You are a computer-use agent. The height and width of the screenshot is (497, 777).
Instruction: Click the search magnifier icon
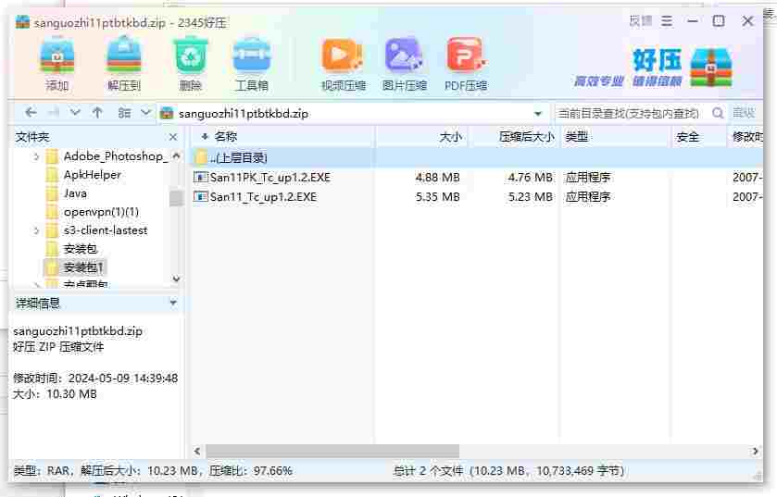[718, 113]
